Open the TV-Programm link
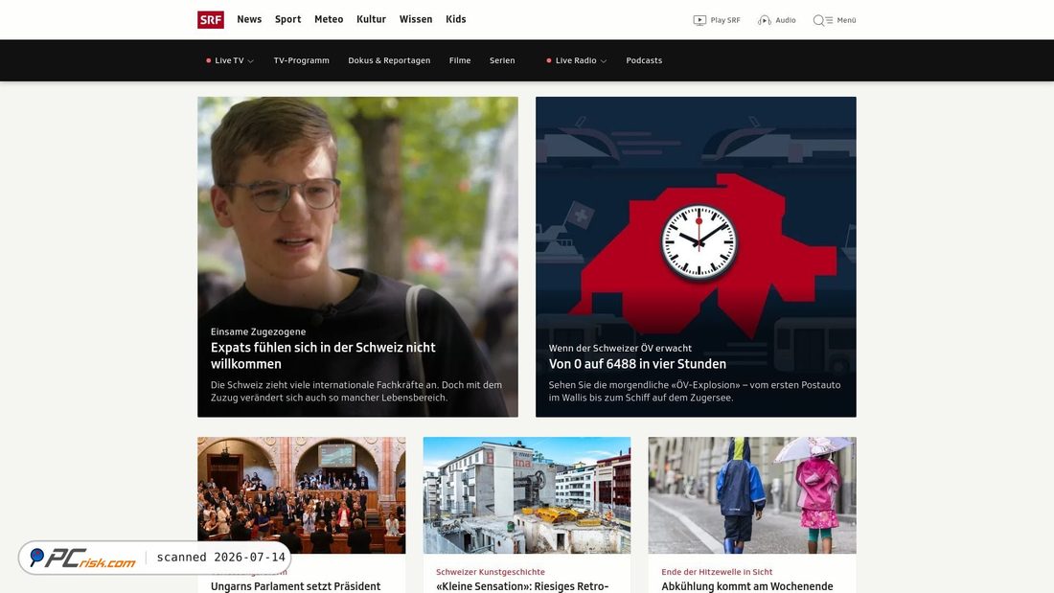Viewport: 1054px width, 593px height. (301, 60)
